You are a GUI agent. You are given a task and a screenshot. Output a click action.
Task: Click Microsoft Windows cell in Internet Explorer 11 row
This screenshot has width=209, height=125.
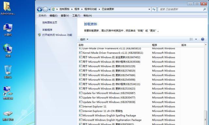(164, 106)
